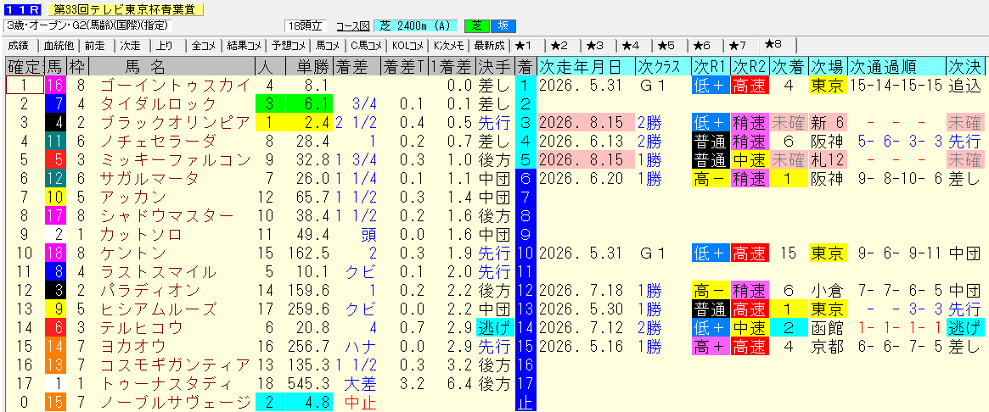This screenshot has width=989, height=412.
Task: Sort by the 馬名 column header
Action: 171,66
